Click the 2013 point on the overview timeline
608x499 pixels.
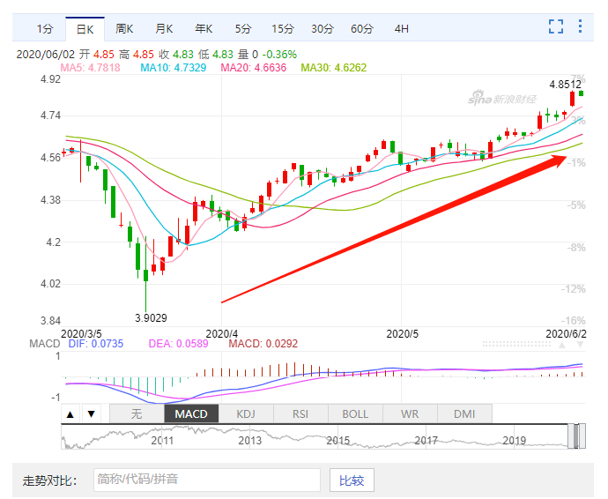click(x=249, y=439)
